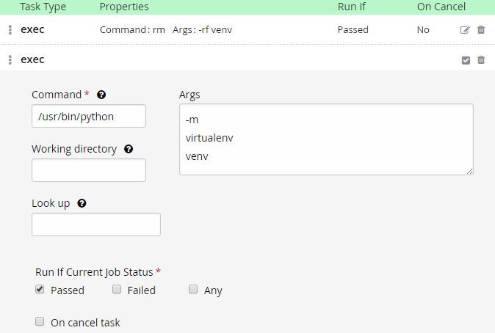Screen dimensions: 495x333
Task: Click the Args text area resize handle
Action: [x=470, y=171]
